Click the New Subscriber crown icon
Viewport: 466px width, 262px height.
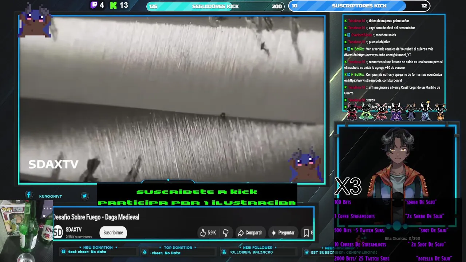[307, 252]
